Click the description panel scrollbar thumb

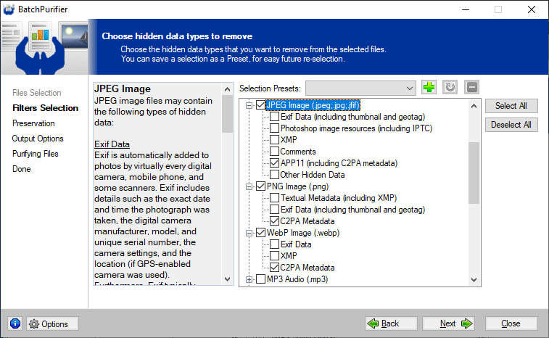click(x=227, y=114)
